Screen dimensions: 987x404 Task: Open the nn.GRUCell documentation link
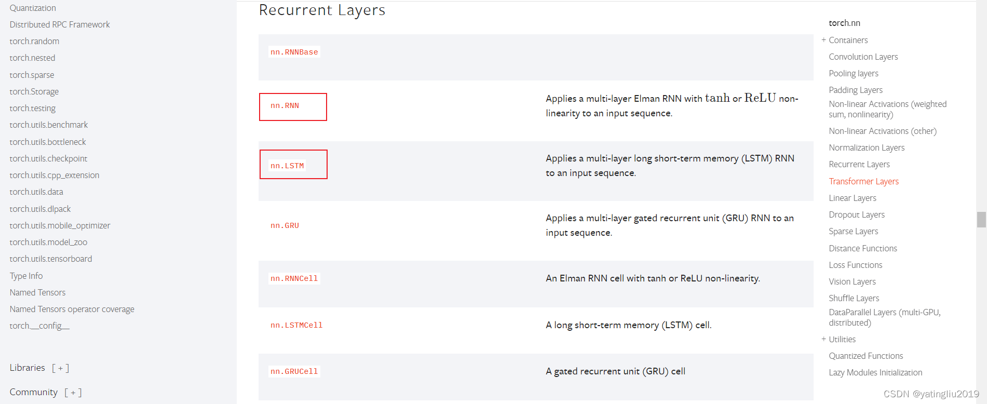click(x=294, y=371)
